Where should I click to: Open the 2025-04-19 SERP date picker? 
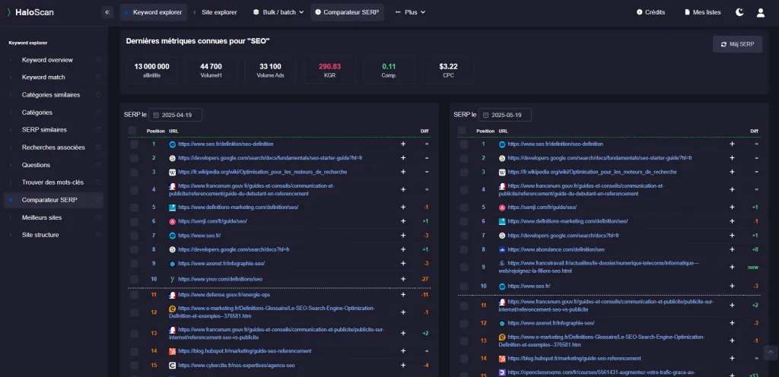[x=176, y=115]
